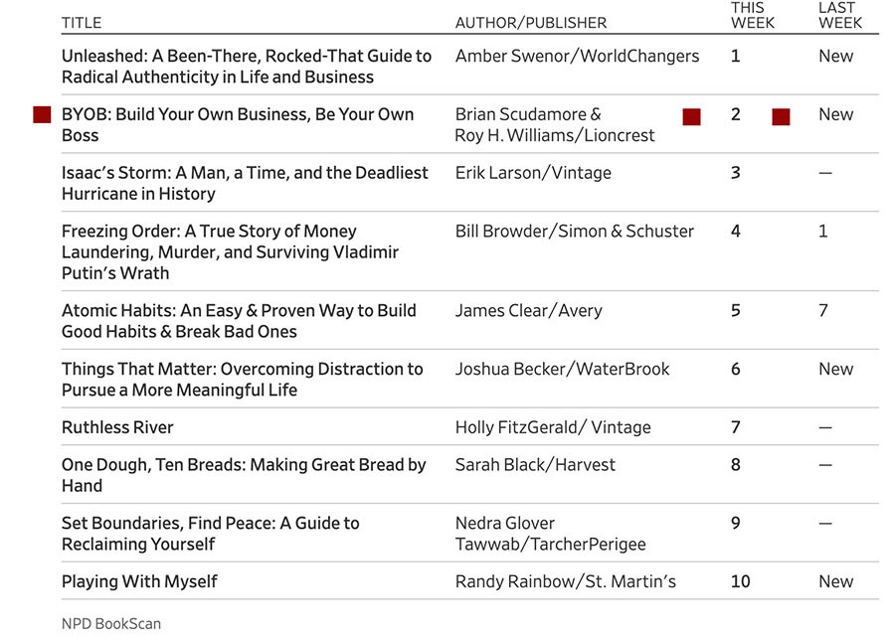
Task: Select the TITLE column header
Action: pos(82,22)
